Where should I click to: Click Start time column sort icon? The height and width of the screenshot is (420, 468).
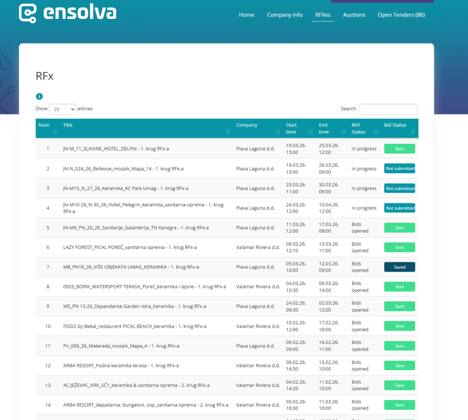(310, 132)
